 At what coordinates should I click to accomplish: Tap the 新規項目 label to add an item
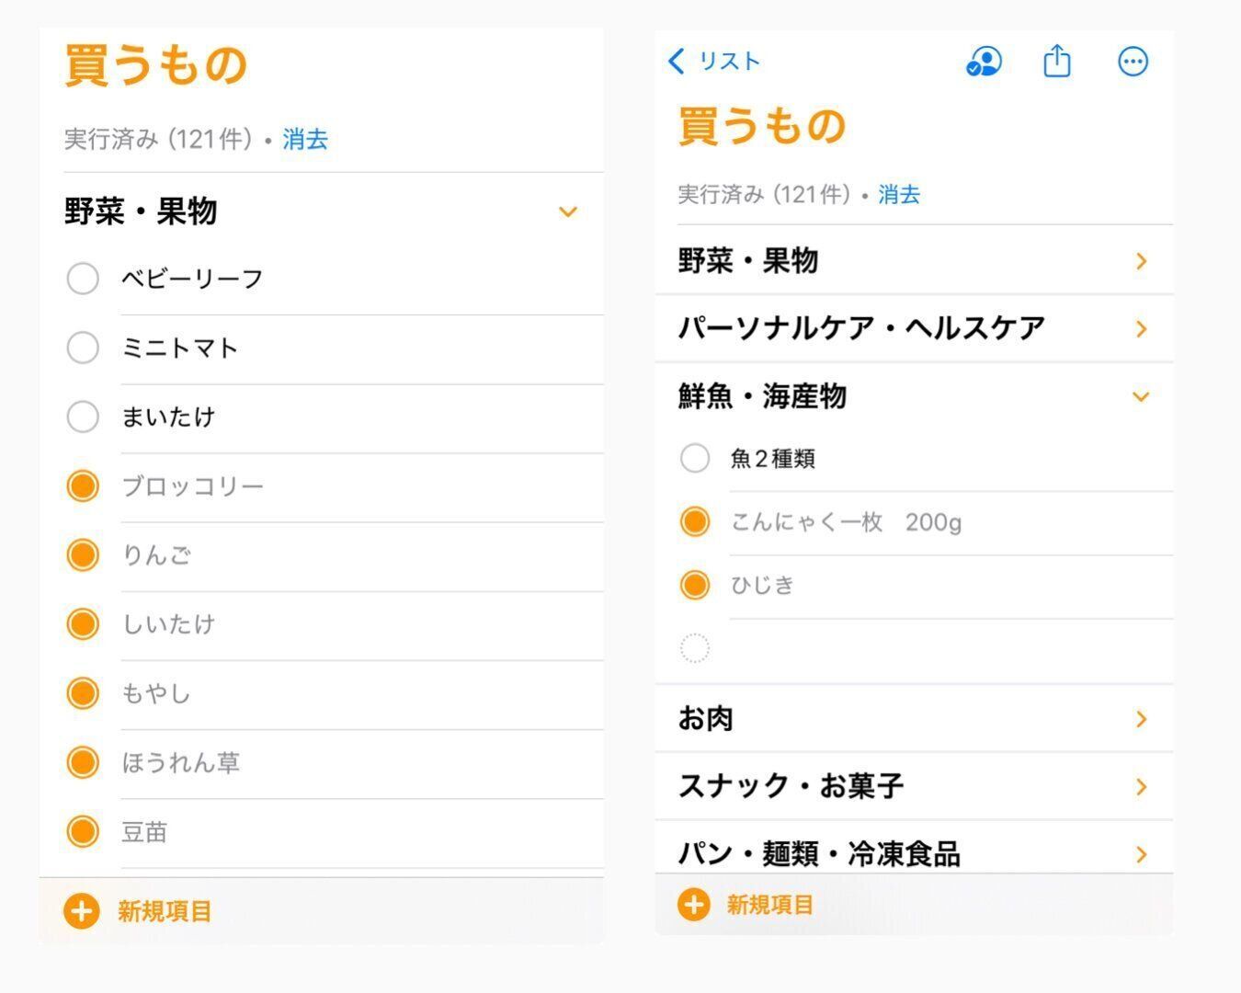pyautogui.click(x=162, y=911)
